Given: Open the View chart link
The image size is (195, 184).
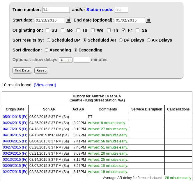Looking at the screenshot, I should click(45, 85).
